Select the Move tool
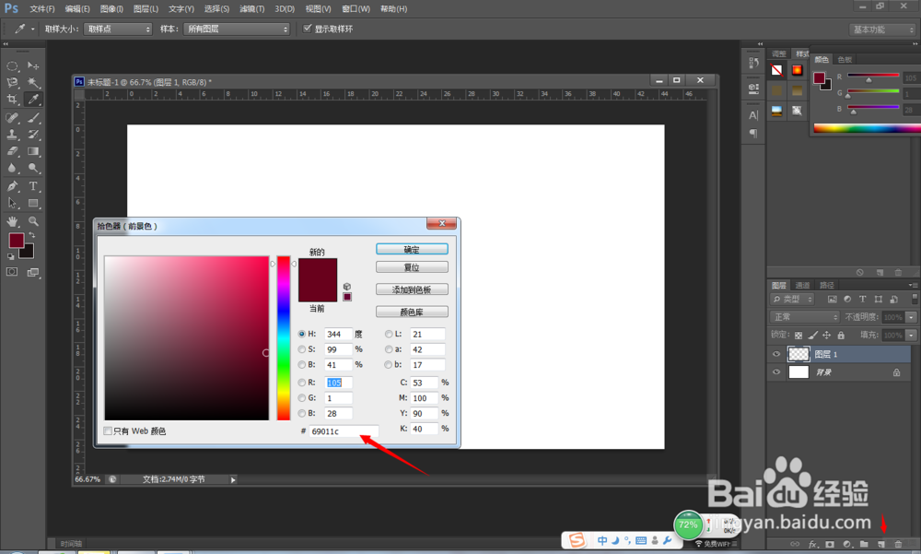Image resolution: width=921 pixels, height=554 pixels. coord(33,65)
